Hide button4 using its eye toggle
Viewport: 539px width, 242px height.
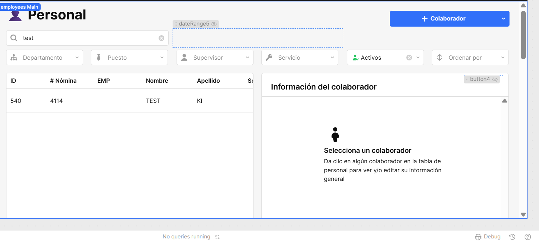point(495,79)
